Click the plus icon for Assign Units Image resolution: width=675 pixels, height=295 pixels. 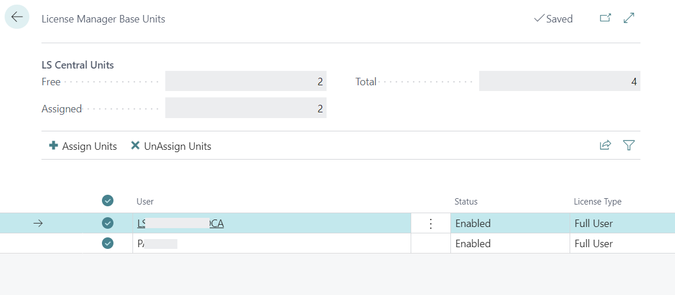(x=54, y=146)
